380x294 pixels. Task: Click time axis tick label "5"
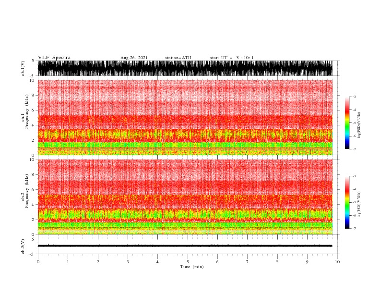[x=188, y=262]
